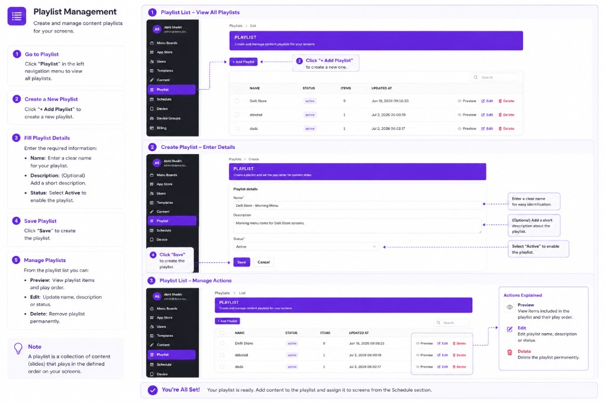606x403 pixels.
Task: Edit the Delli Store playlist in Manage Actions table
Action: (443, 343)
